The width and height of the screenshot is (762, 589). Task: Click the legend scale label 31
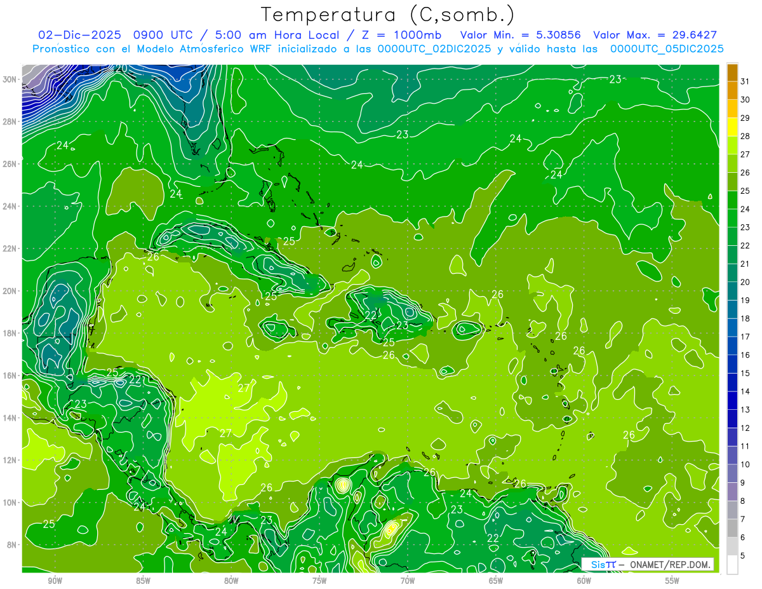click(x=745, y=81)
